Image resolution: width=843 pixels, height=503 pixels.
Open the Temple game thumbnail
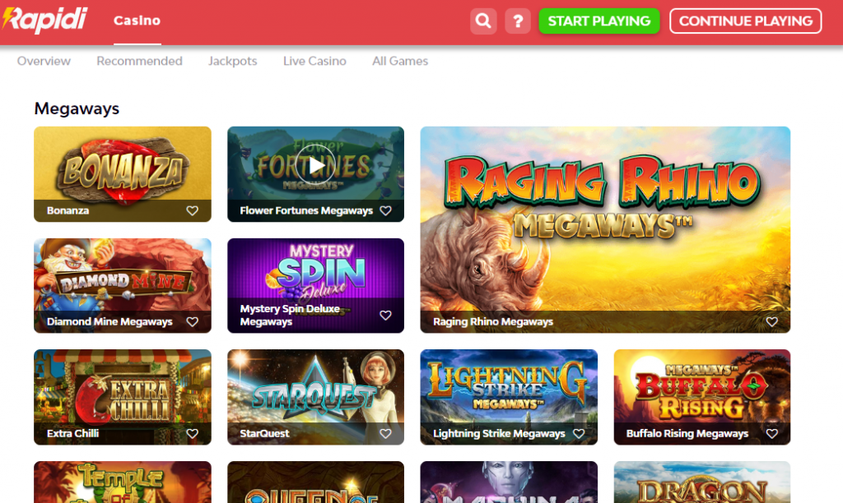(123, 482)
